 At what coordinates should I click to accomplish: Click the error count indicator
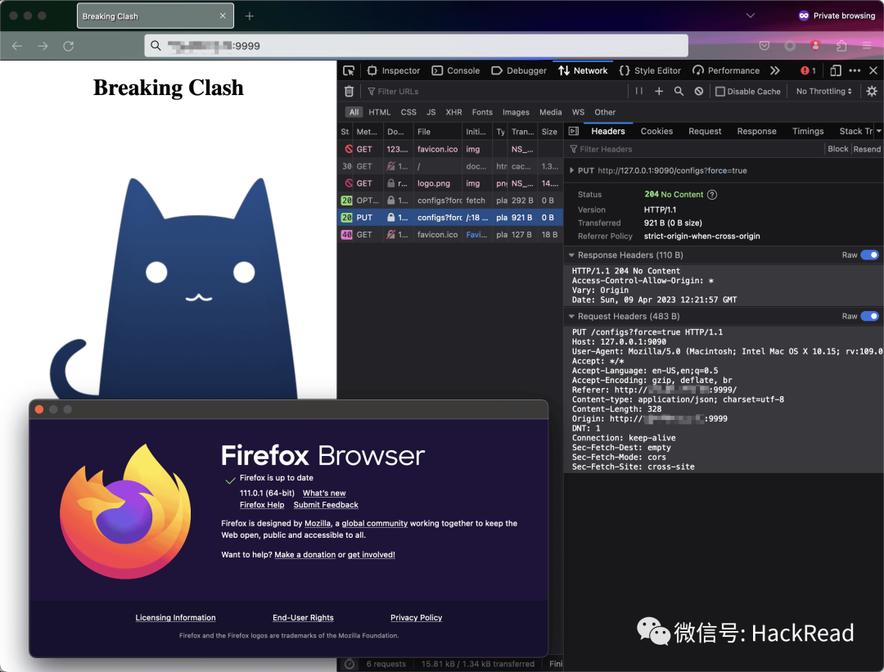pyautogui.click(x=809, y=70)
